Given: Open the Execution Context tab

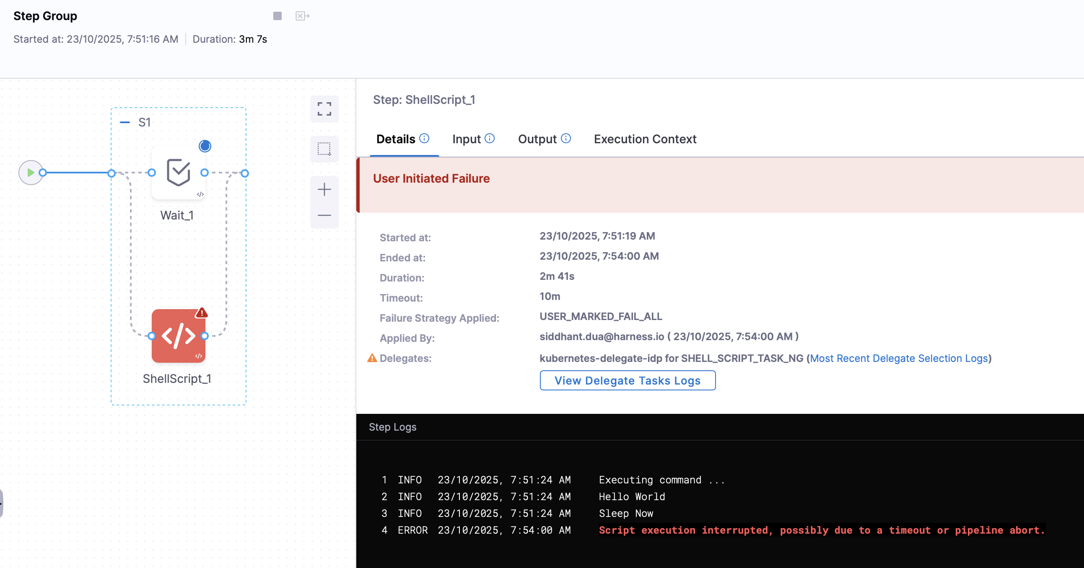Looking at the screenshot, I should point(645,139).
